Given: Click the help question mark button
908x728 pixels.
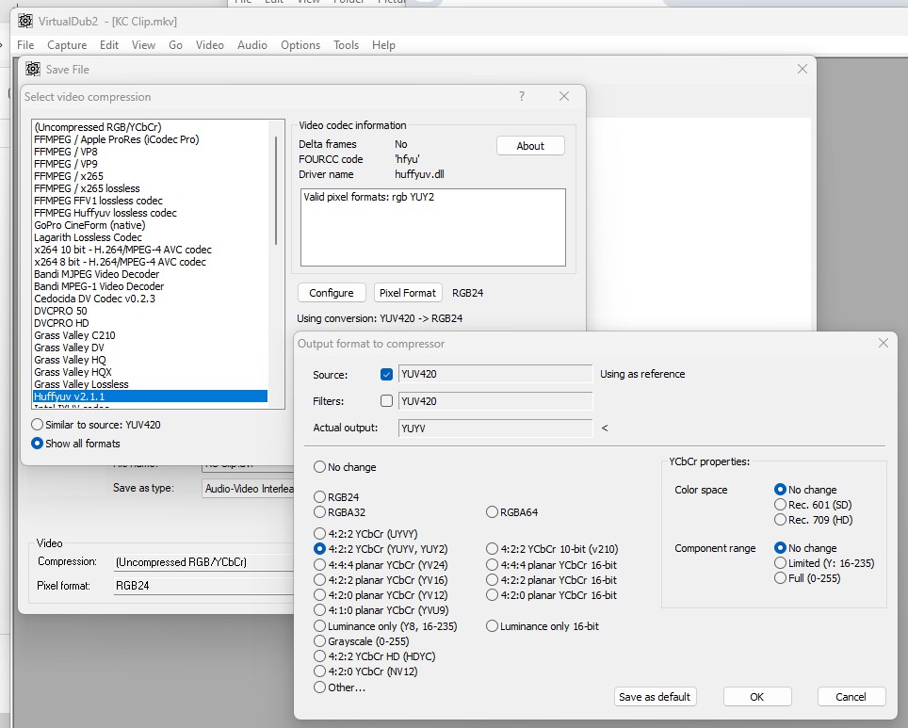Looking at the screenshot, I should click(x=522, y=96).
